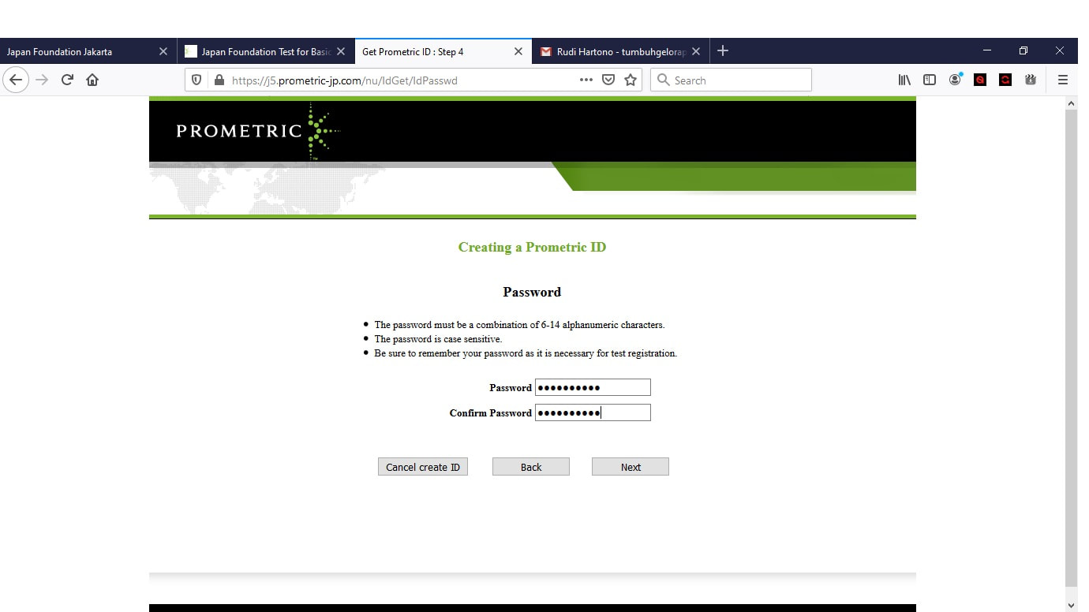Click the first red extension icon

pos(980,80)
